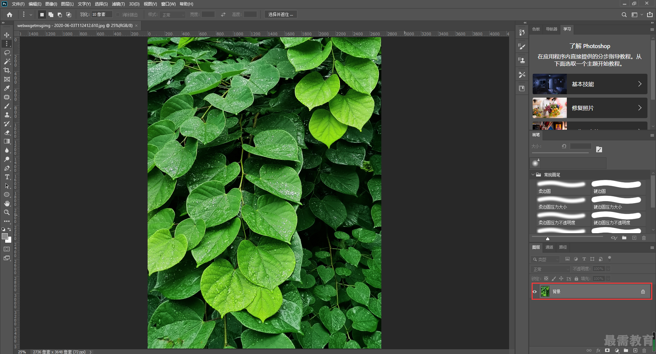Open the Edit Toolbar three-dots menu
Screen dimensions: 656x354
pos(7,221)
